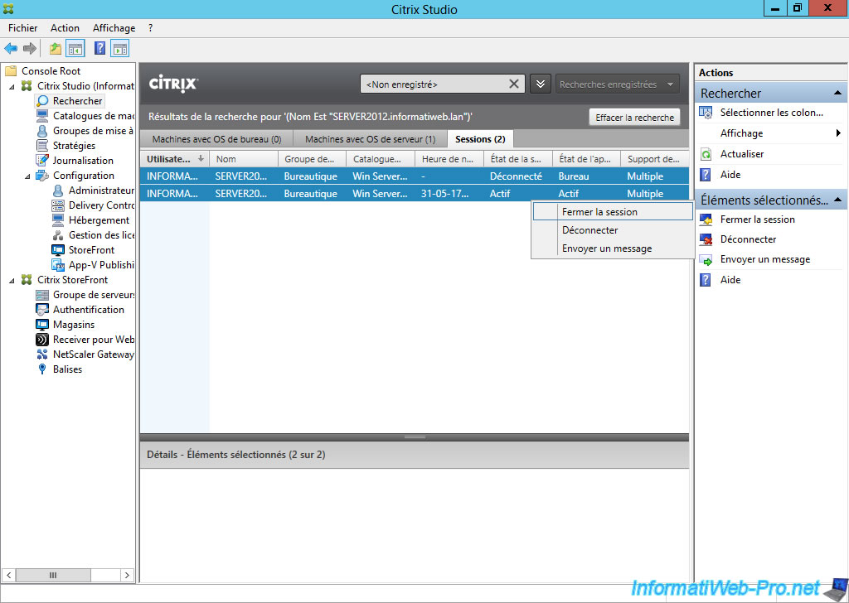Clear search field with X button
The image size is (849, 603).
point(514,84)
